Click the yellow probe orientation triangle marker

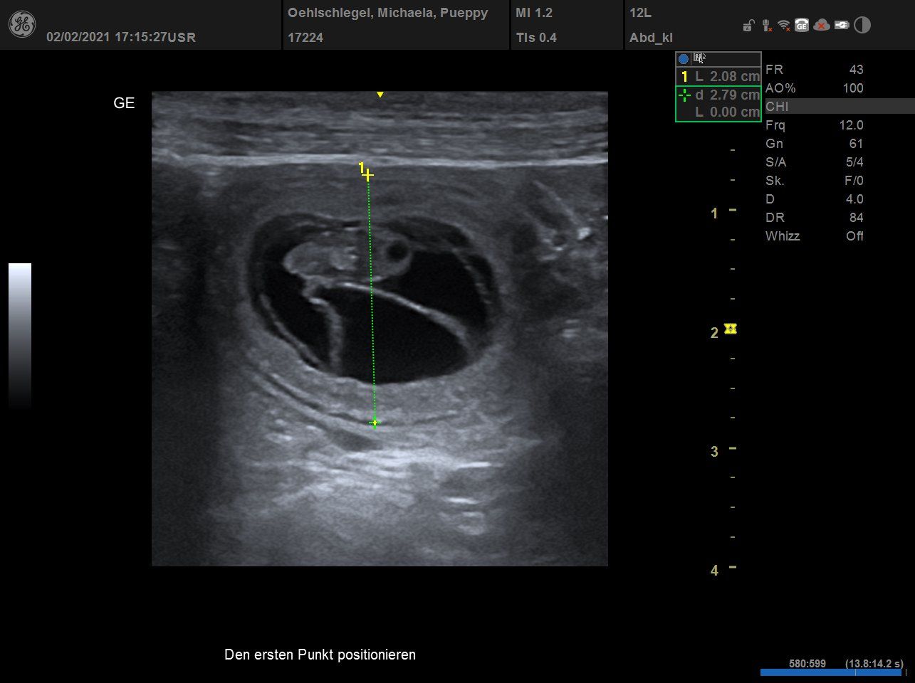click(380, 95)
